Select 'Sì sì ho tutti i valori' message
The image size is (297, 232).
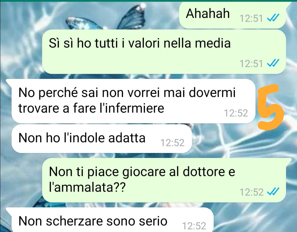[x=164, y=51]
